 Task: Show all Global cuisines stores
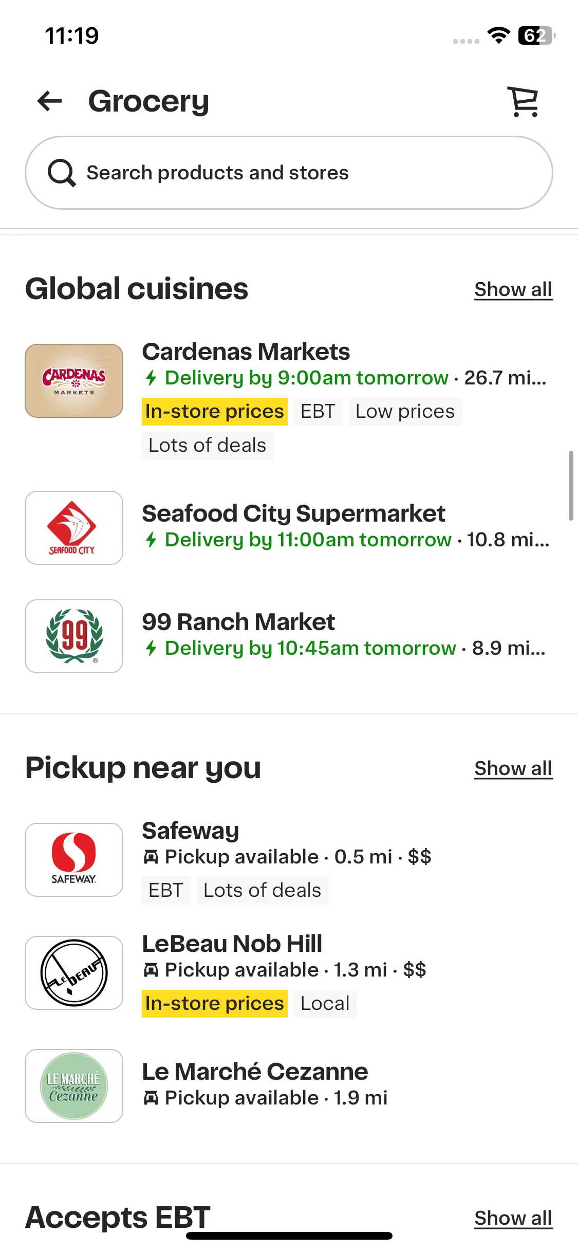513,289
